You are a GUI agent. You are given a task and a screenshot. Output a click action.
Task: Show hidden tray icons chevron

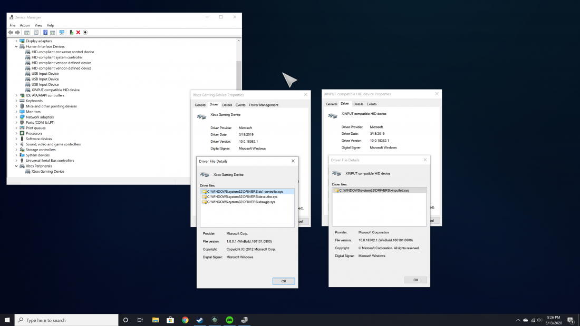[x=518, y=320]
